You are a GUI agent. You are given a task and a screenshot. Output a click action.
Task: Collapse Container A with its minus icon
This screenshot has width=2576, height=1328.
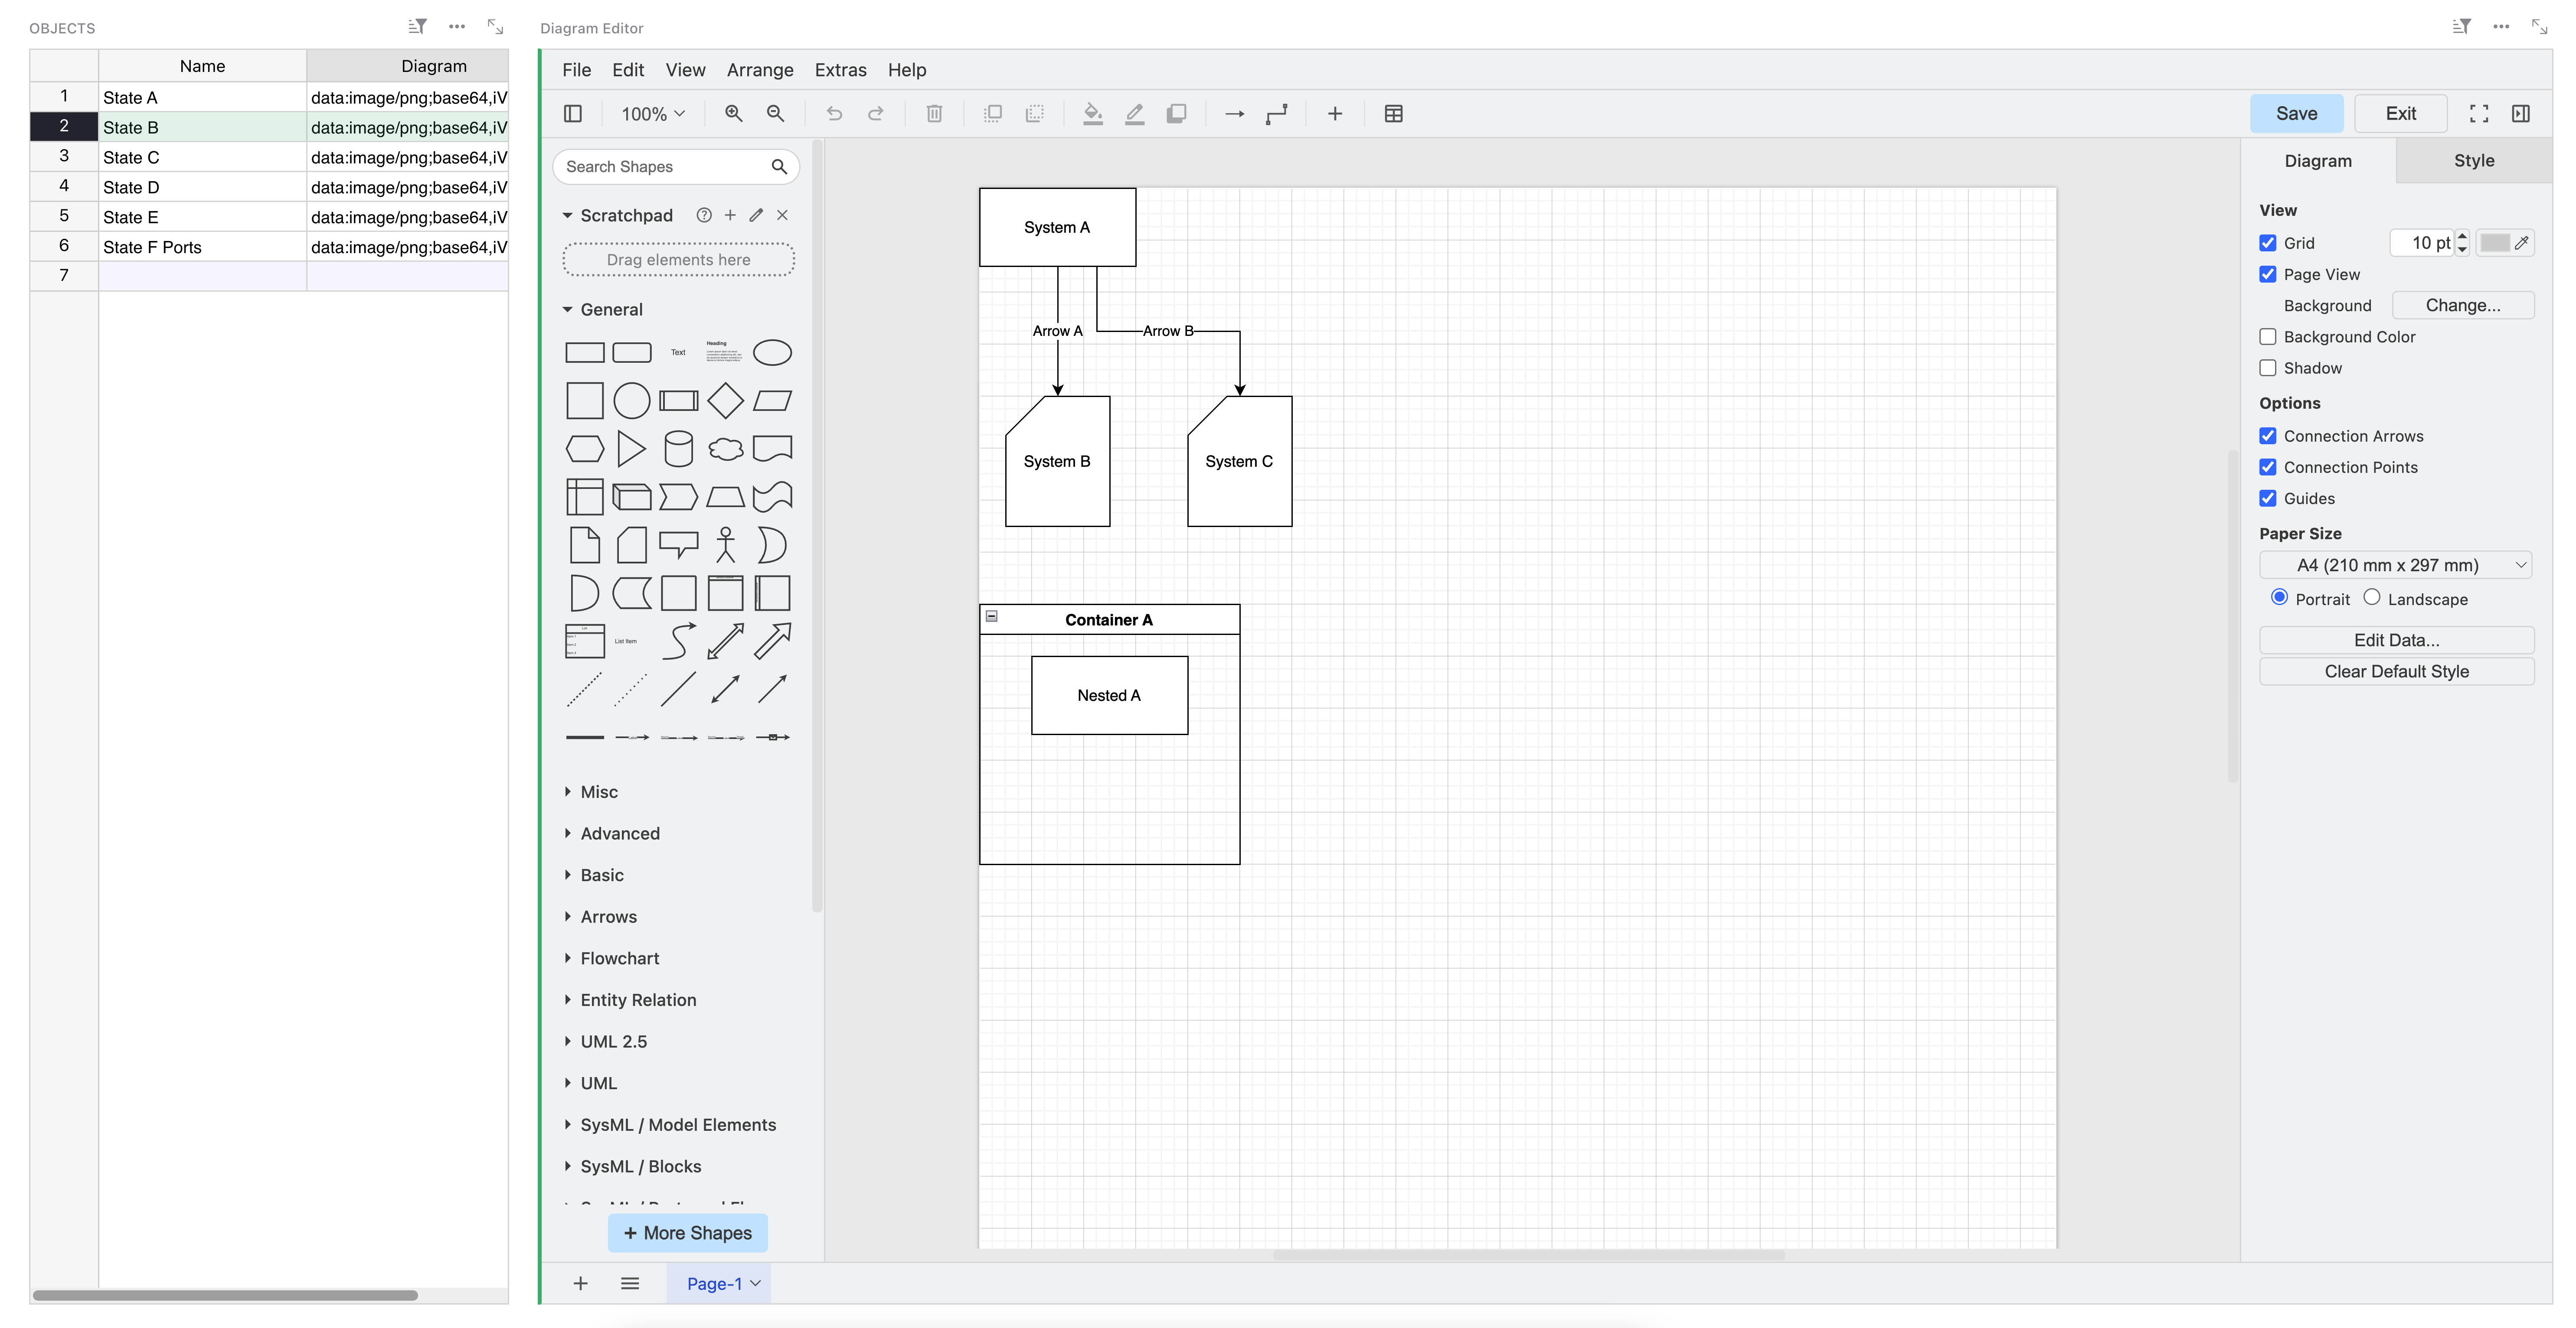(x=992, y=616)
